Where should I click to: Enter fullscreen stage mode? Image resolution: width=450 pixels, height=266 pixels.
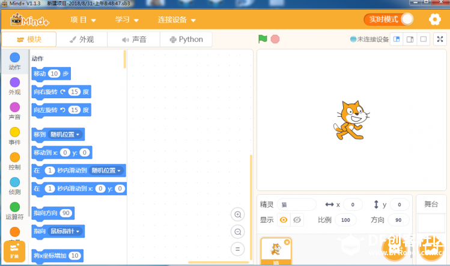point(440,39)
